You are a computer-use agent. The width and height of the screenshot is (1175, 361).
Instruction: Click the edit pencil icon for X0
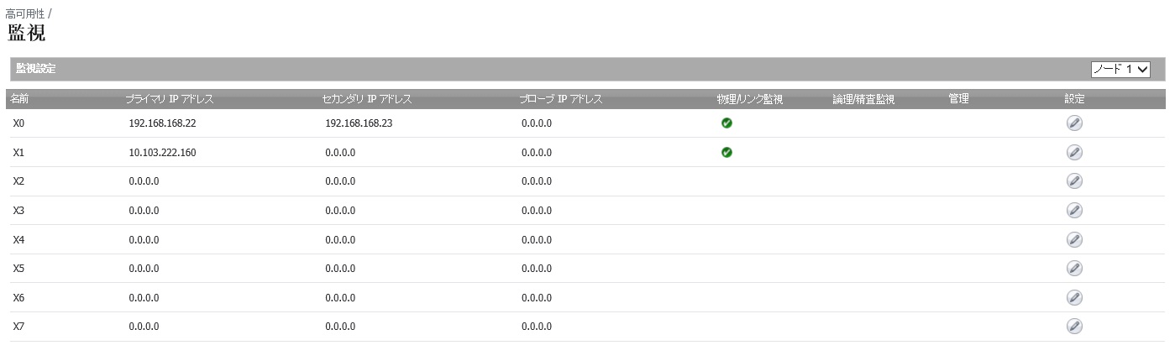tap(1074, 123)
